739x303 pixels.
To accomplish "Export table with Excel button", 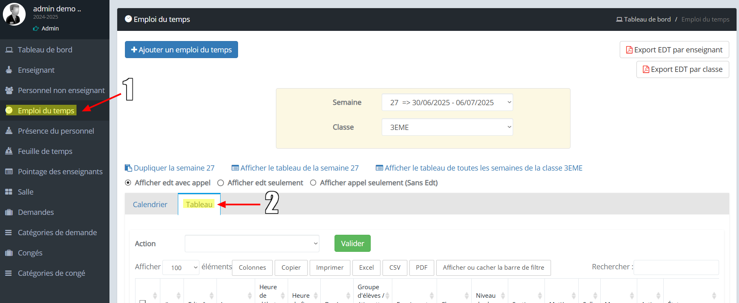I will pos(366,268).
